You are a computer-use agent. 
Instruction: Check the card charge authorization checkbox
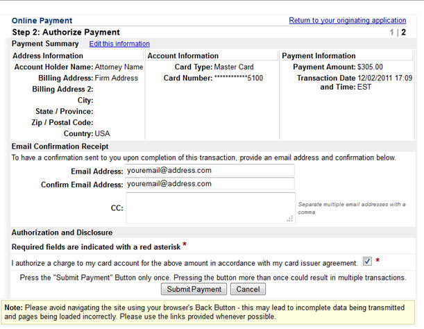[367, 262]
